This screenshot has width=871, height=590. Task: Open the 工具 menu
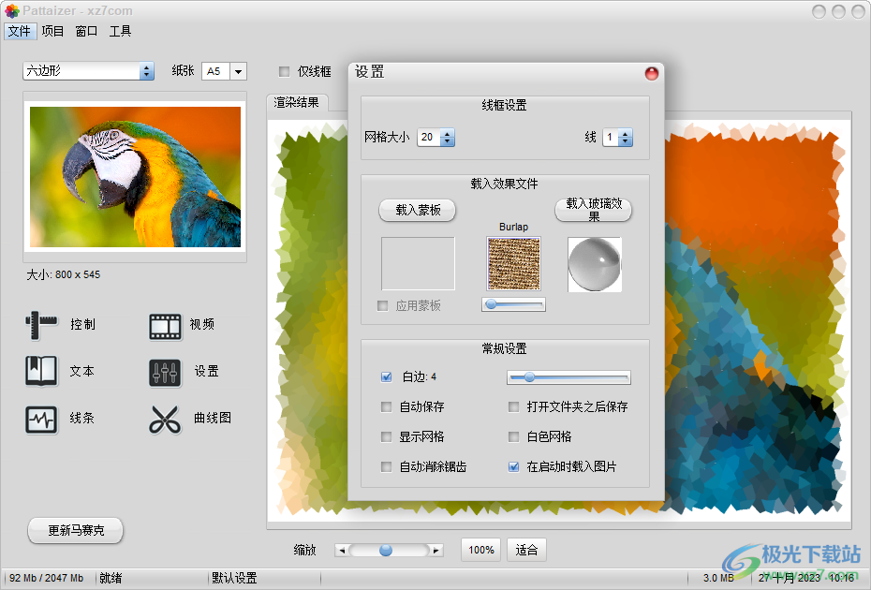pyautogui.click(x=120, y=31)
